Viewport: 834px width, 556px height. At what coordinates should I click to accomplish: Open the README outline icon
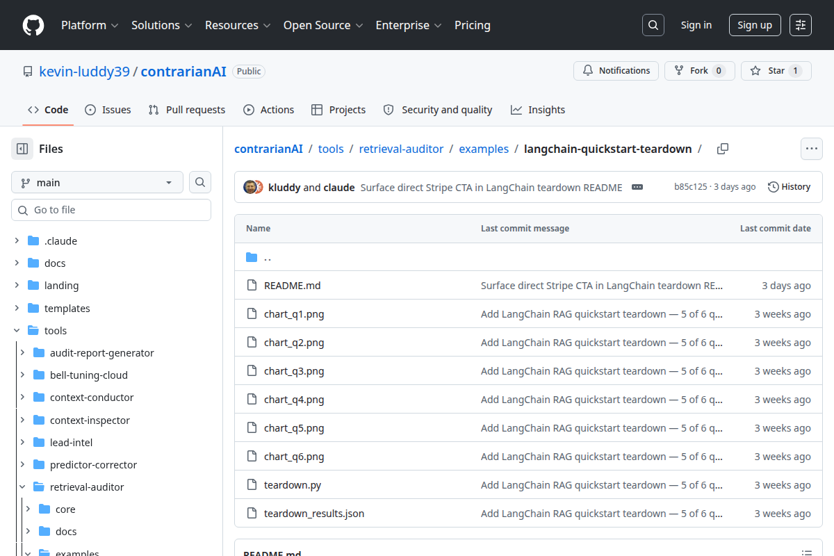[807, 553]
